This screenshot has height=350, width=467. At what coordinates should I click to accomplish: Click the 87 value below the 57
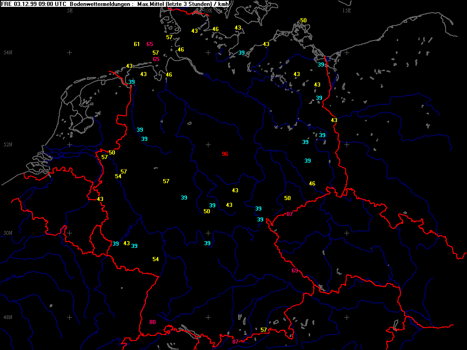click(235, 341)
